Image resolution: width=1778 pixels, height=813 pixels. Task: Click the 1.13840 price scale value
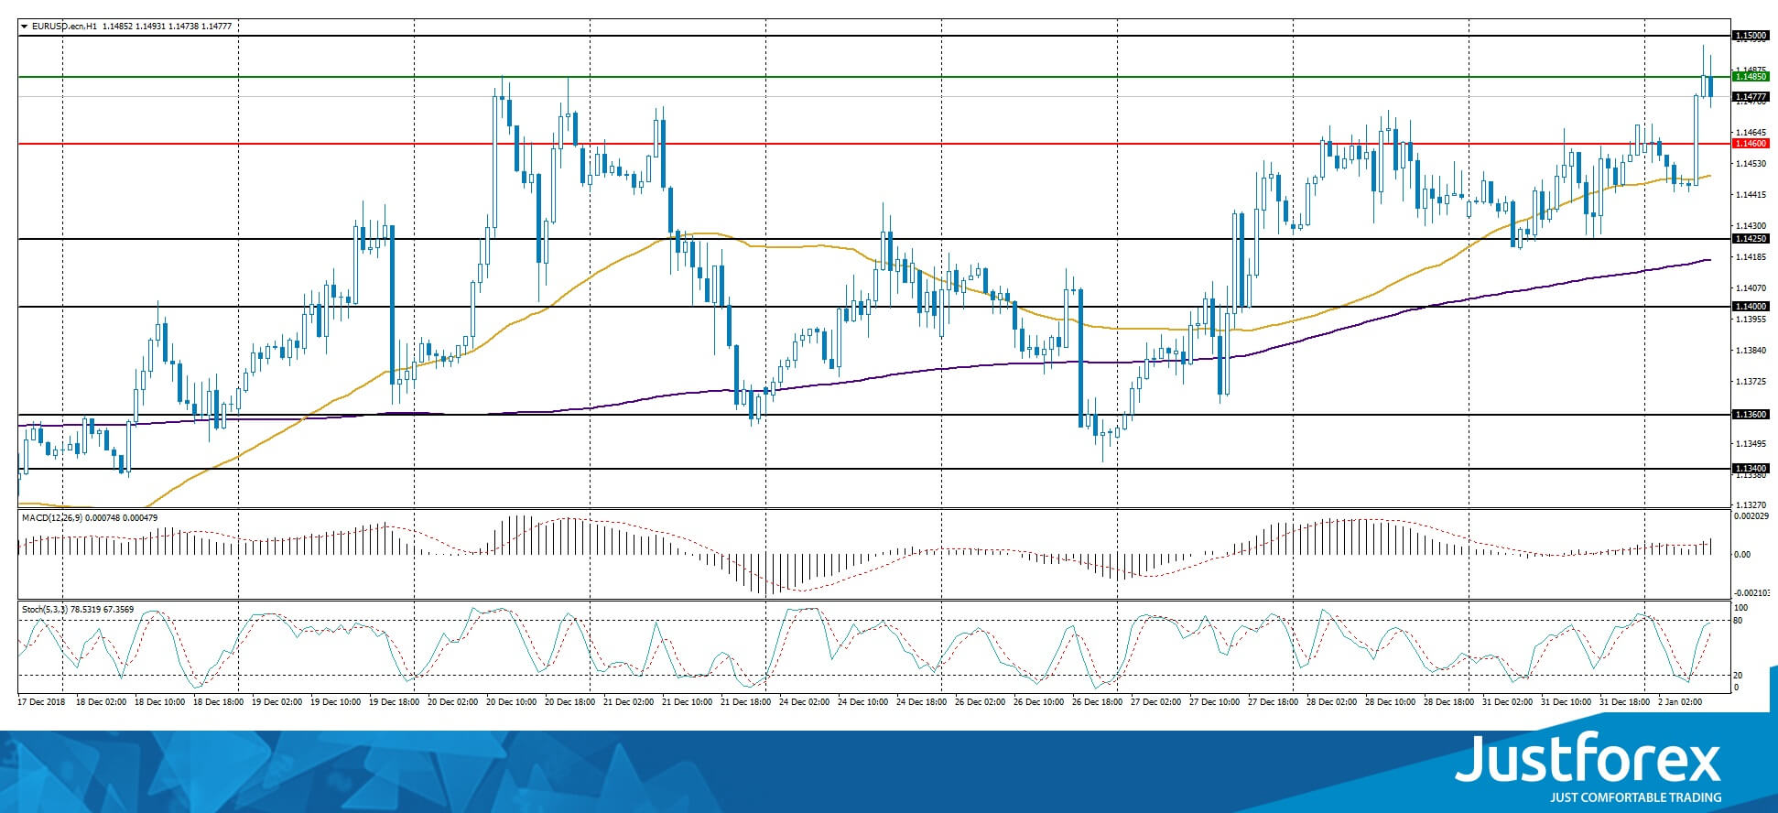pos(1751,351)
